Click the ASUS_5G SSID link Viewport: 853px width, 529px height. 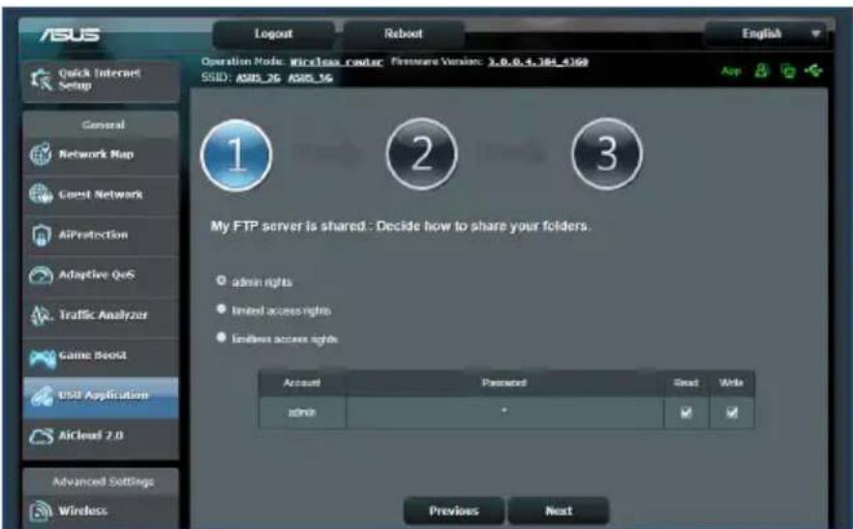[310, 78]
